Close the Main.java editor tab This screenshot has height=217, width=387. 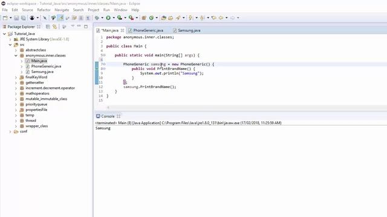click(122, 31)
